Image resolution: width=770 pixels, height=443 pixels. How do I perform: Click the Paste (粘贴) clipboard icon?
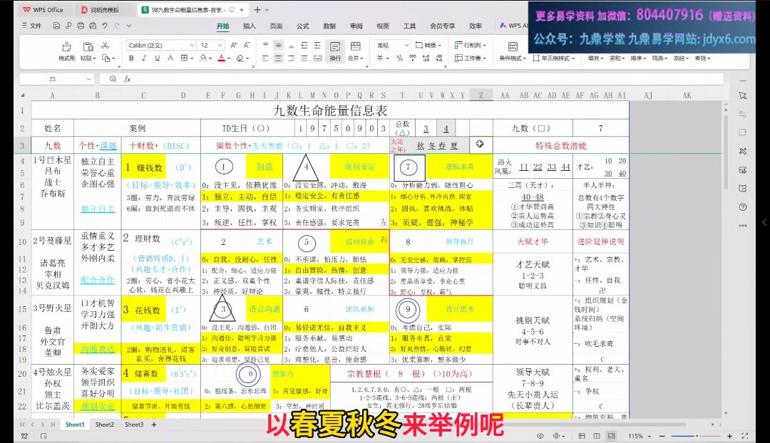(86, 46)
